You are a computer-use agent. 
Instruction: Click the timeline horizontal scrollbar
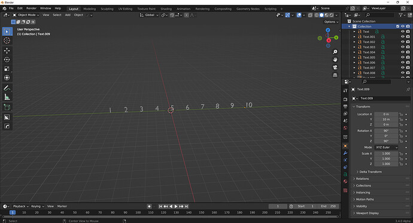click(170, 216)
